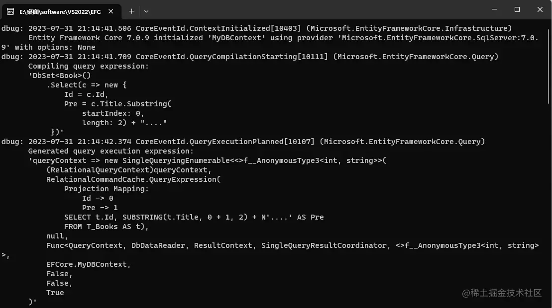Viewport: 552px width, 308px height.
Task: Click the FROM T_Books AS t line
Action: tap(107, 227)
